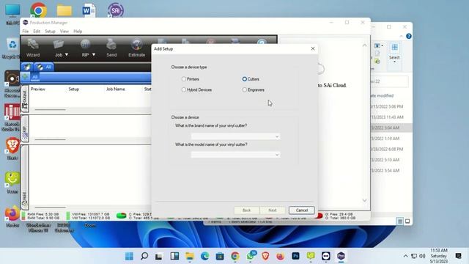Screen dimensions: 469x264
Task: Open the vinyl cutter model name dropdown
Action: 235,155
